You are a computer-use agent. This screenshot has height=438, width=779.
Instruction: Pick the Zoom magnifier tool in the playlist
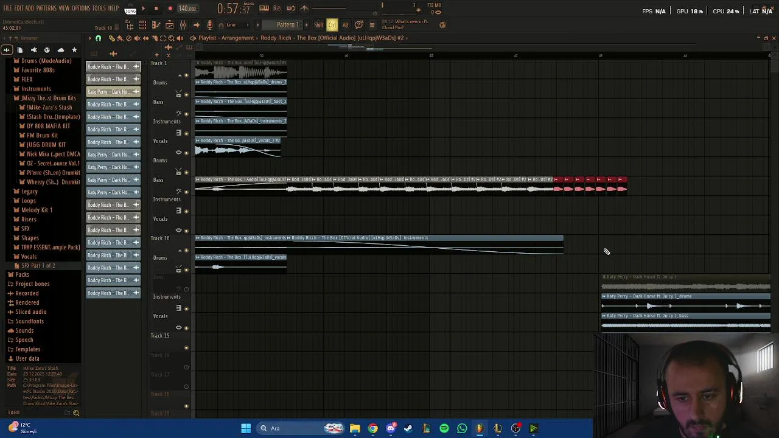point(171,38)
